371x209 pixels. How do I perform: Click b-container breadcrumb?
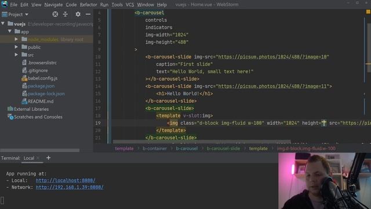tap(155, 149)
